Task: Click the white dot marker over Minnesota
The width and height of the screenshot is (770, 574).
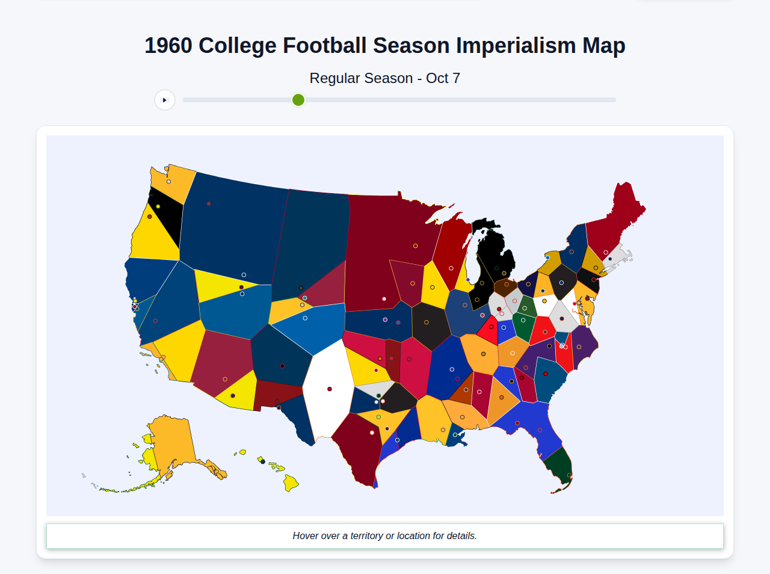Action: tap(384, 298)
